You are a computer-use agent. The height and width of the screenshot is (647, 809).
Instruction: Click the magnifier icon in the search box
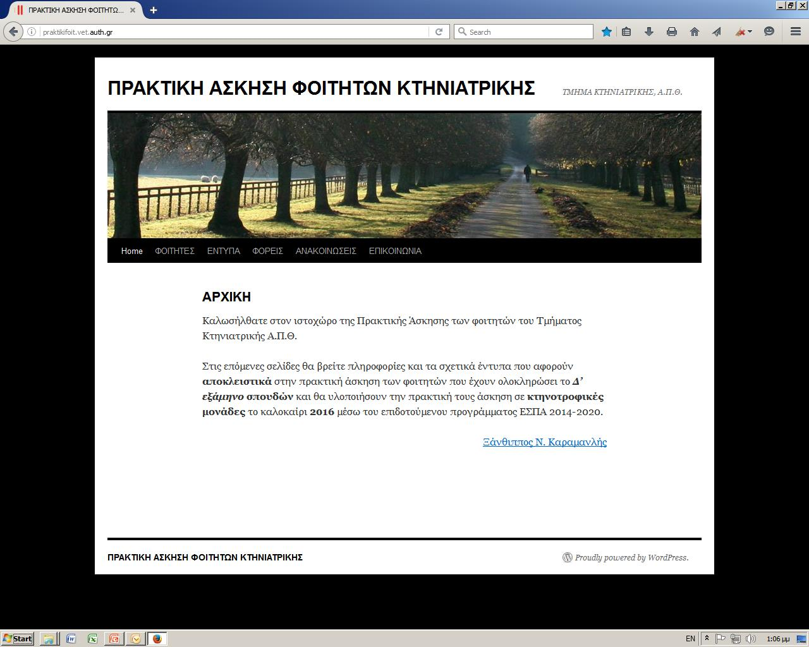click(x=462, y=32)
